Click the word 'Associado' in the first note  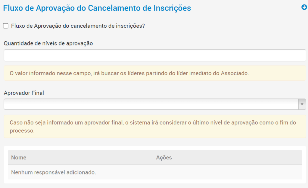coord(235,73)
